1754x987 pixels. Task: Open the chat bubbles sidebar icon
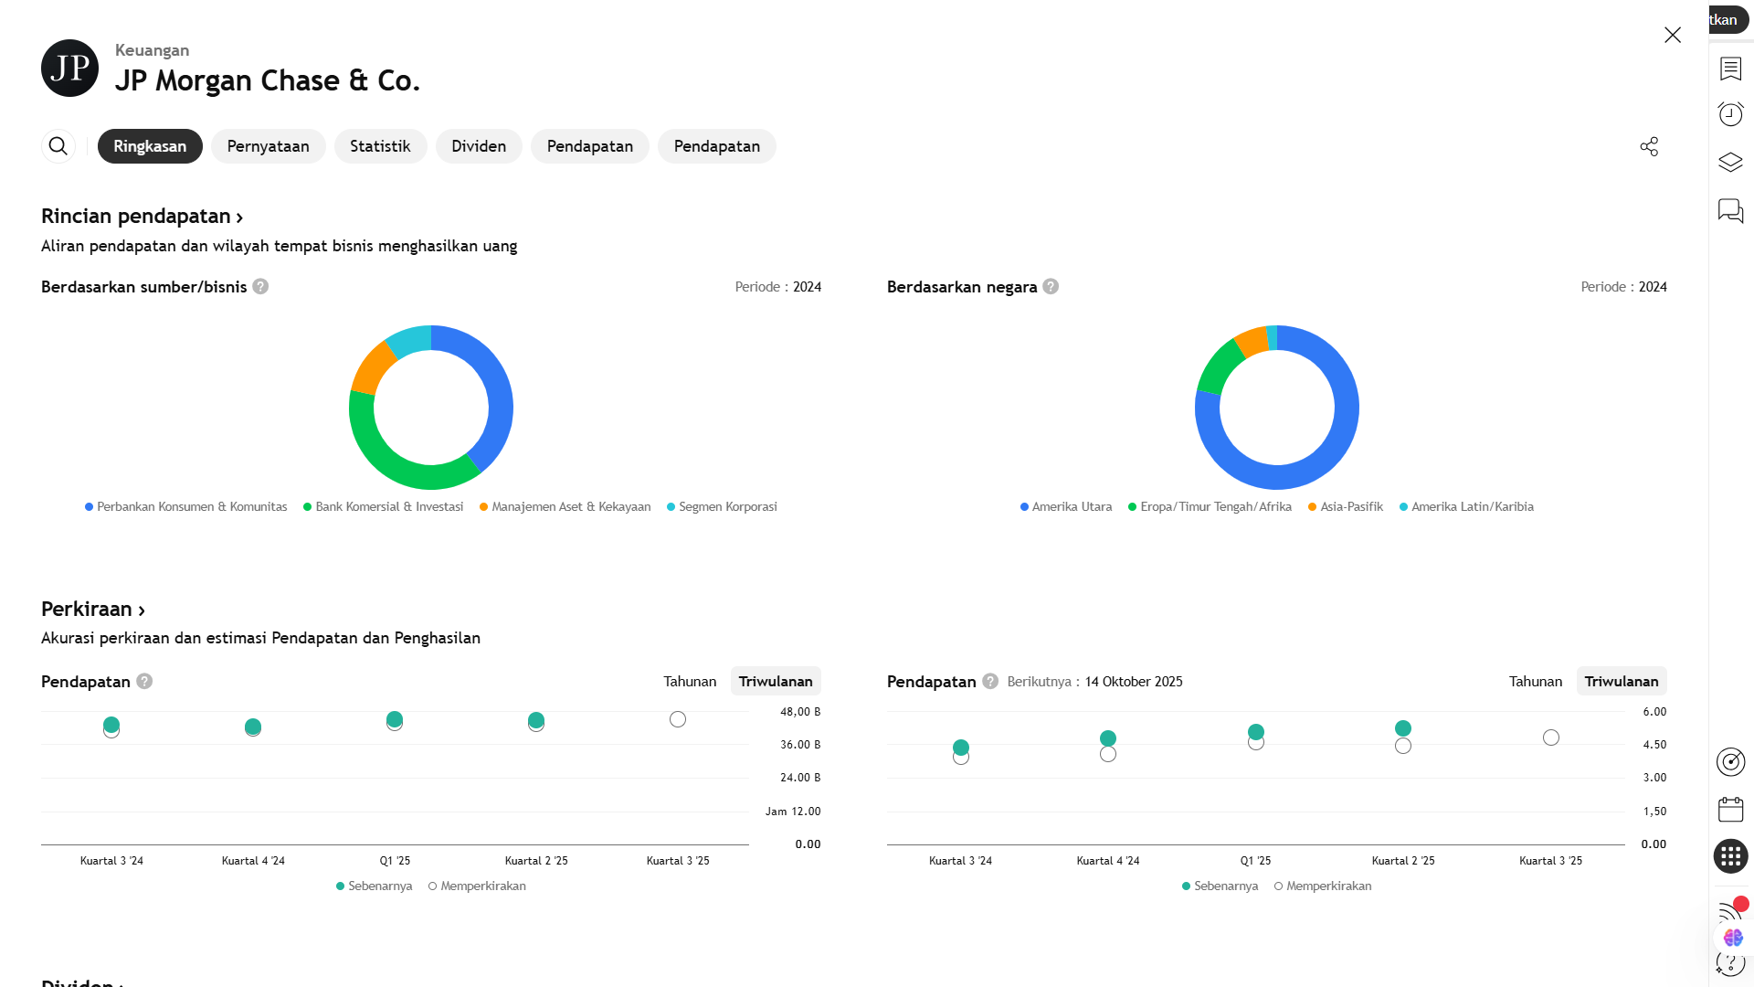tap(1730, 211)
